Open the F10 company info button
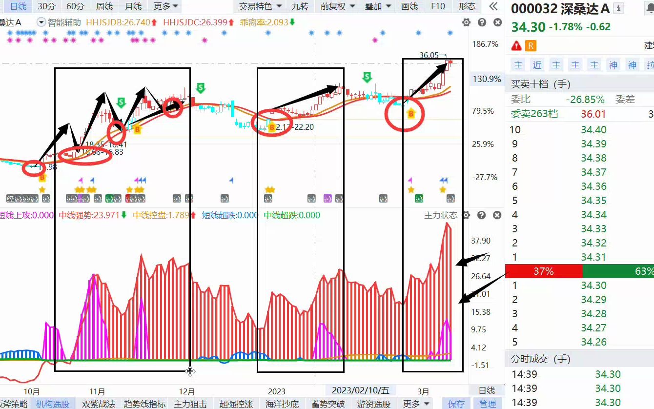The height and width of the screenshot is (409, 654). [438, 6]
